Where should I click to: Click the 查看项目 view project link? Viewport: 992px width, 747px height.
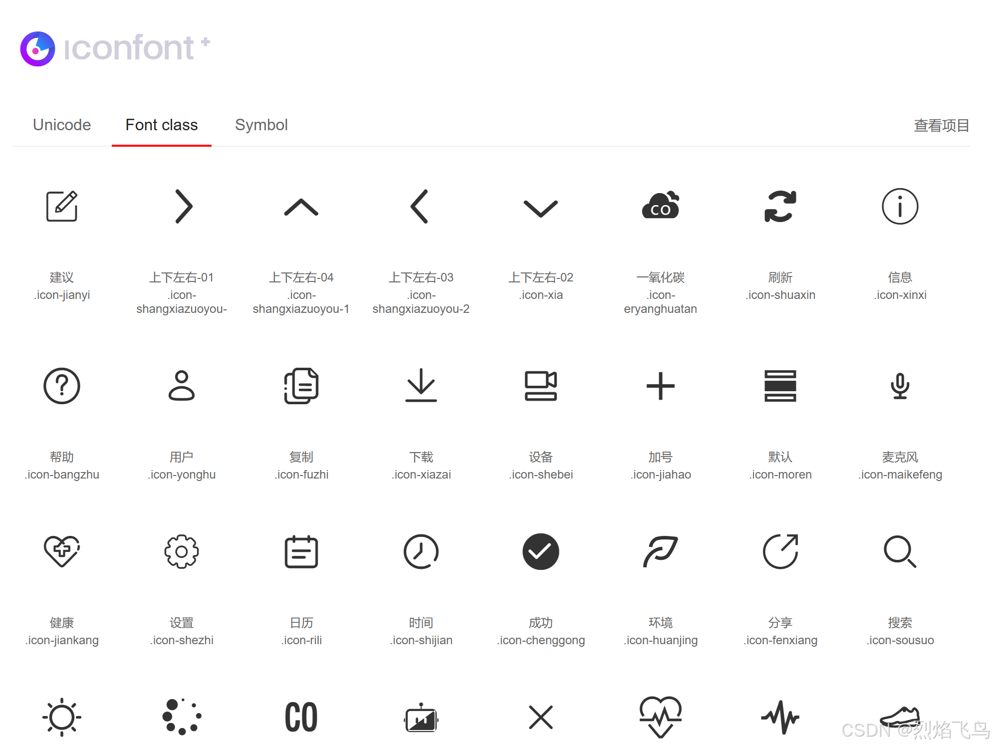click(x=941, y=125)
